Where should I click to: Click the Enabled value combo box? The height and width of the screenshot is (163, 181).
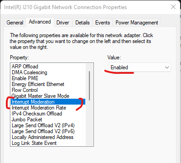pyautogui.click(x=140, y=67)
